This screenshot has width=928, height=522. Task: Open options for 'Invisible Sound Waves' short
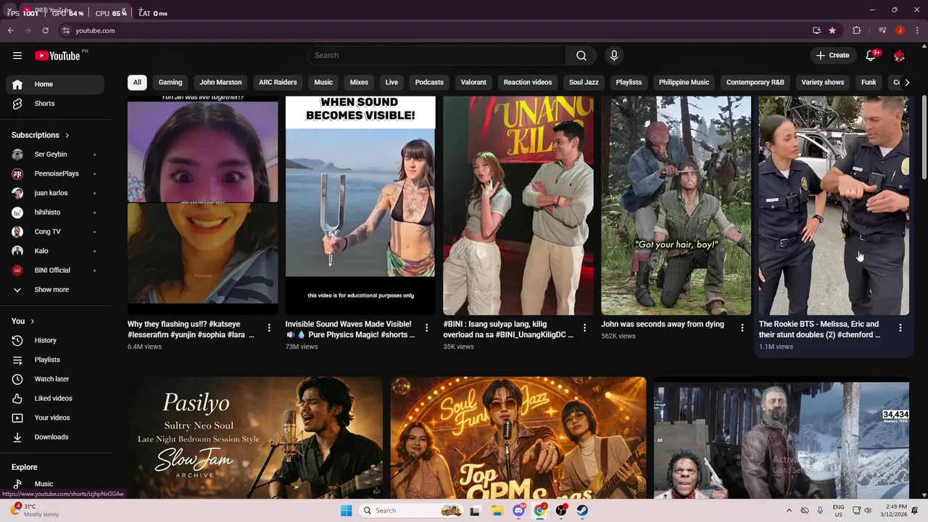click(426, 328)
